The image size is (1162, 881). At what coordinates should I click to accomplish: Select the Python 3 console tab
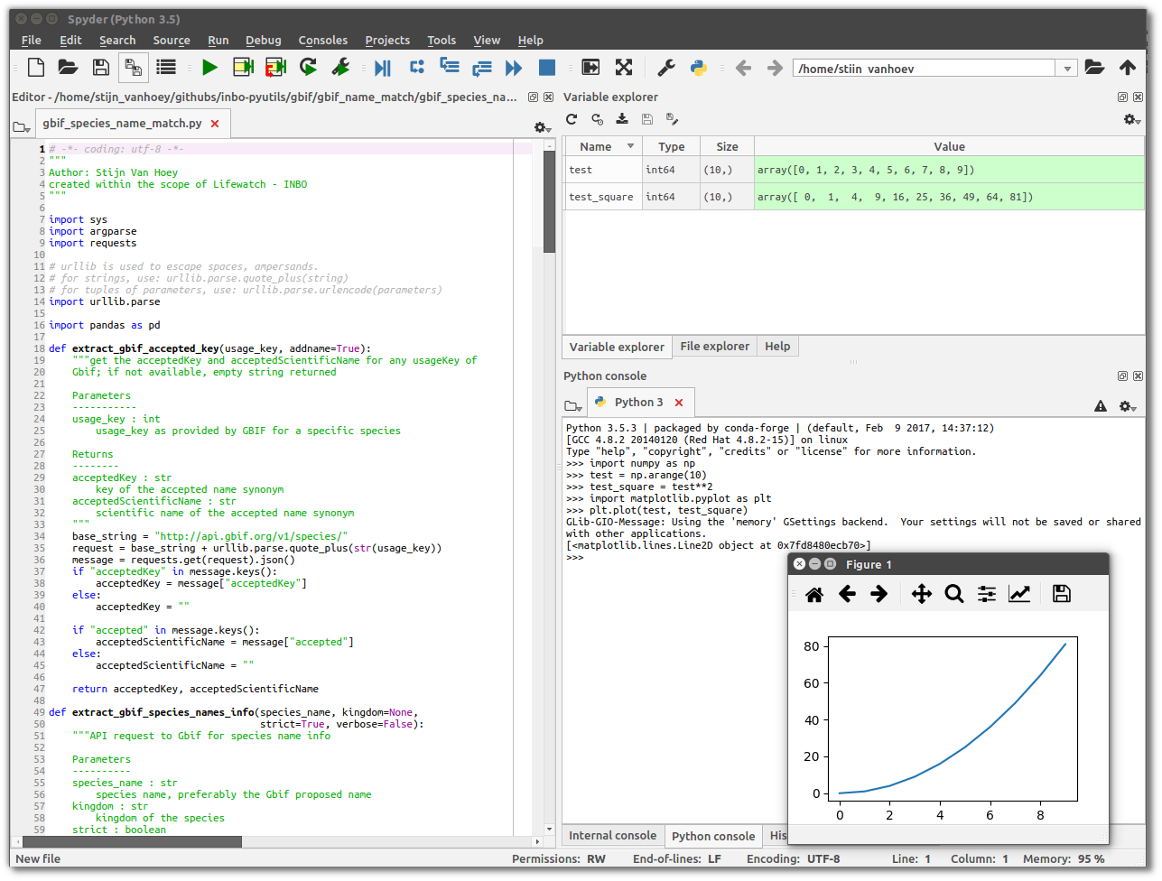(639, 403)
